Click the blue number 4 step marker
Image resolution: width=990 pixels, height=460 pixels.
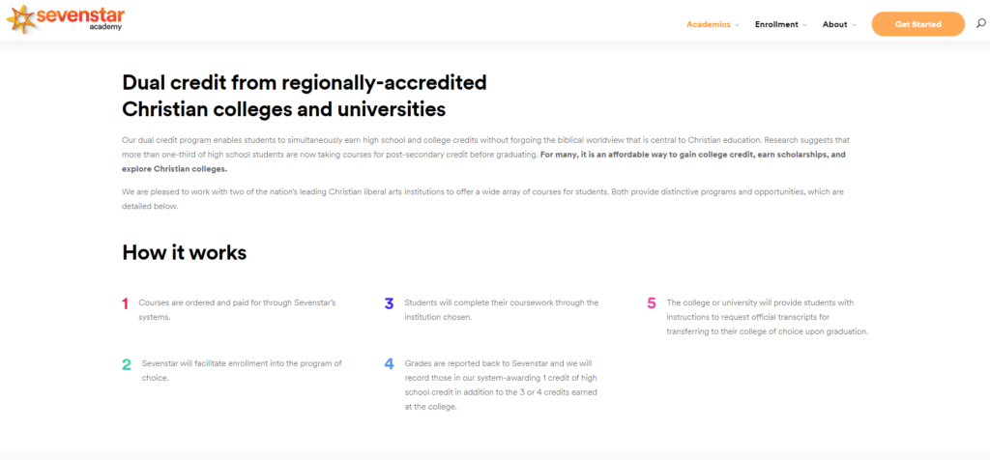click(x=389, y=364)
